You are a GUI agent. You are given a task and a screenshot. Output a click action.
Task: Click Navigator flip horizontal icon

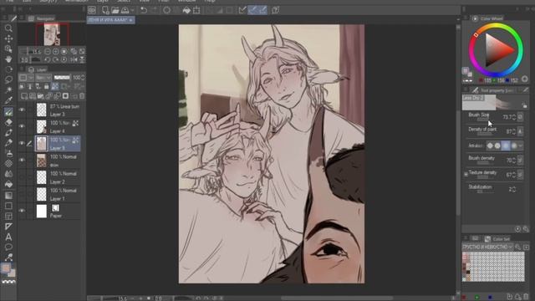pos(74,59)
